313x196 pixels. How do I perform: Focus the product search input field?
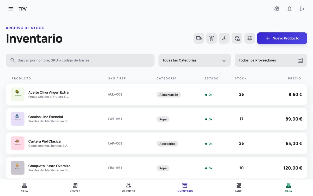click(80, 60)
